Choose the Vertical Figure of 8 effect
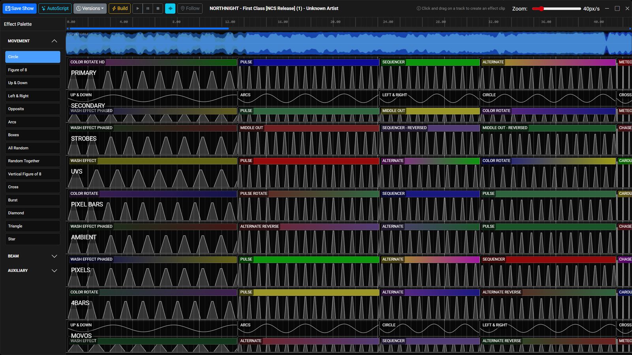 pos(33,174)
